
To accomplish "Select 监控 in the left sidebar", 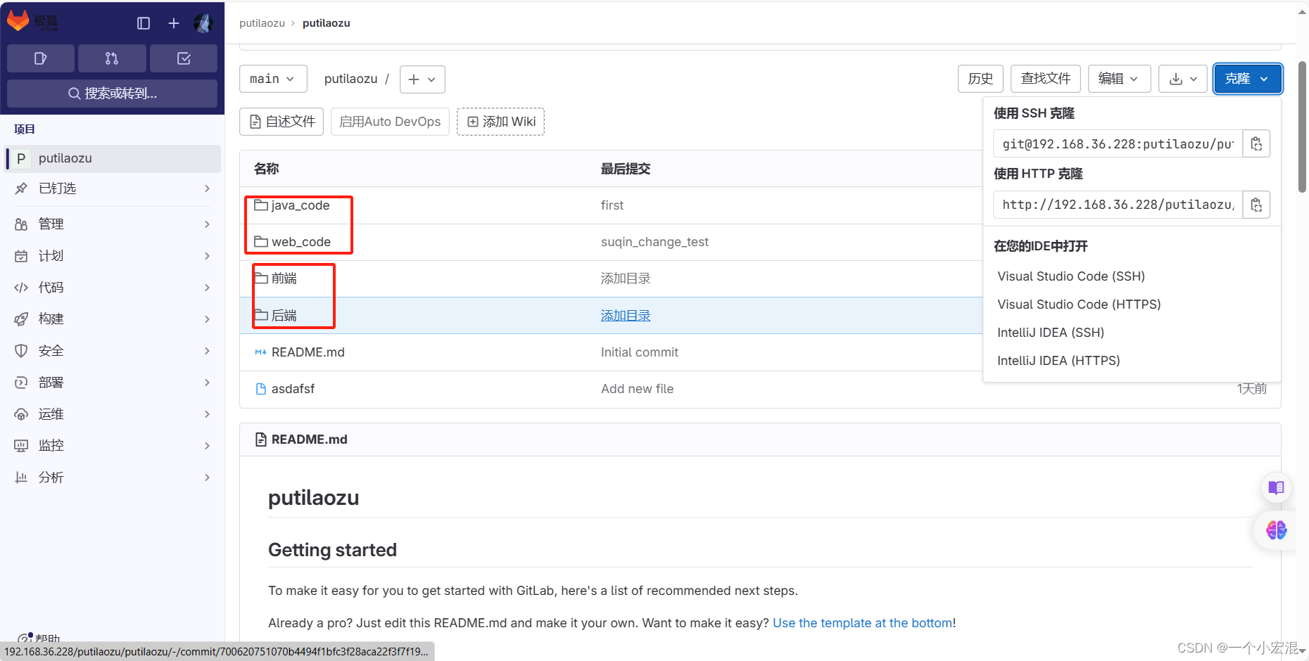I will tap(50, 445).
